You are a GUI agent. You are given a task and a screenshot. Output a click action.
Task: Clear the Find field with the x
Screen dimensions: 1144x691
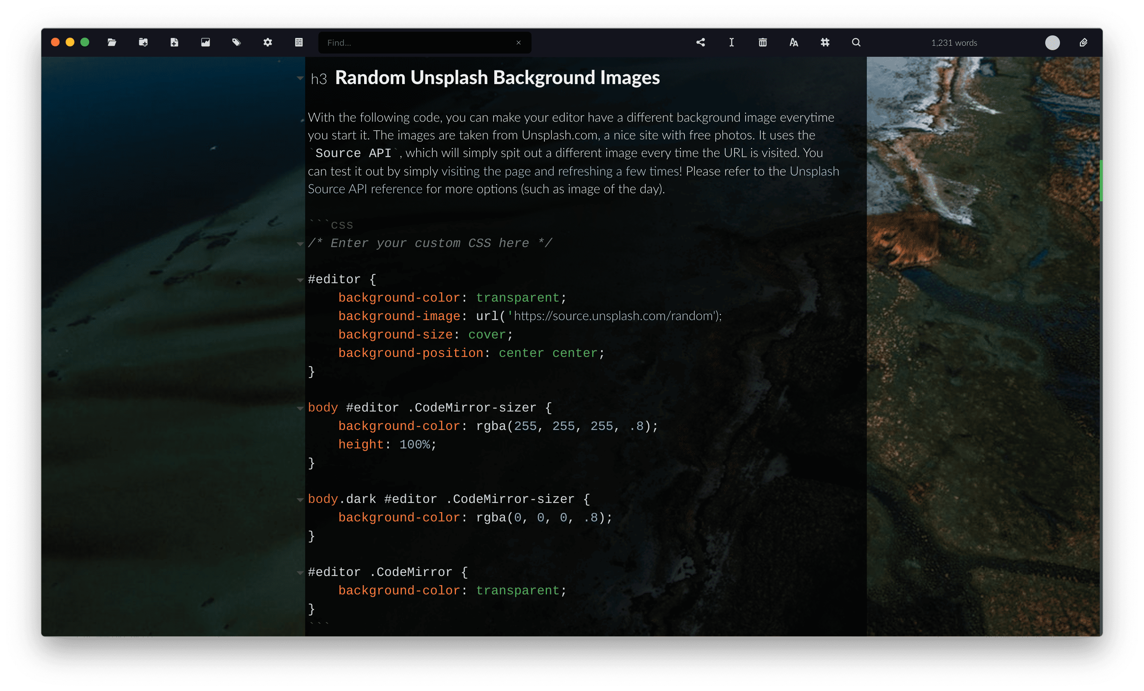(x=519, y=42)
